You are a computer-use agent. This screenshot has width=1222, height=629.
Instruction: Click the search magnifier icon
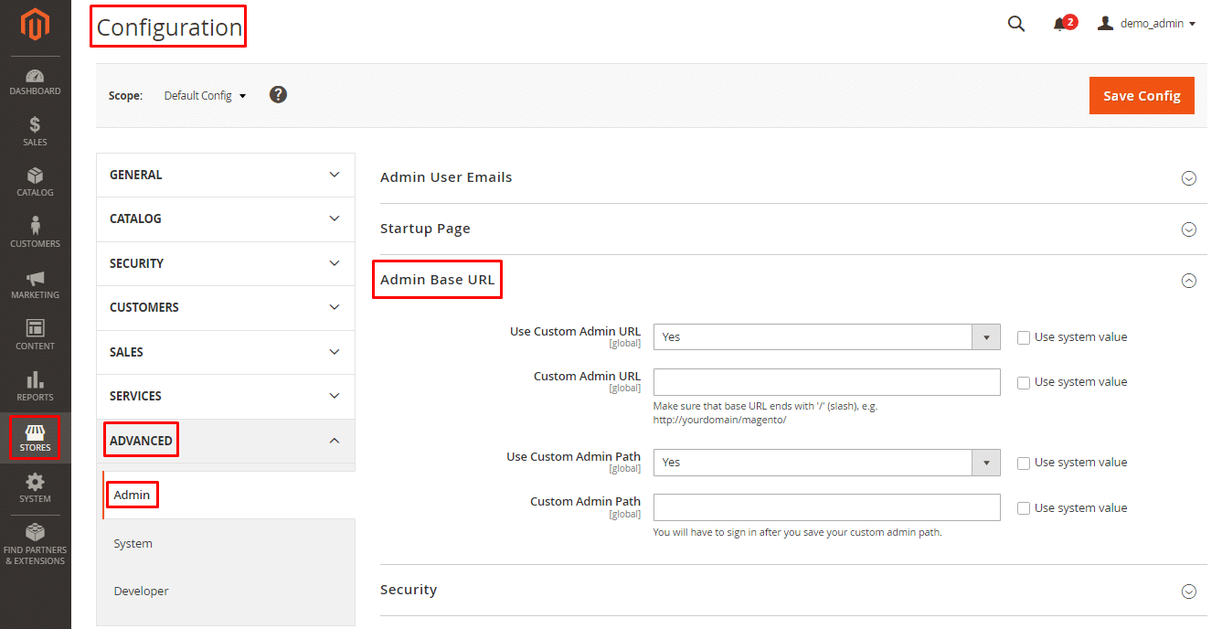(1015, 24)
